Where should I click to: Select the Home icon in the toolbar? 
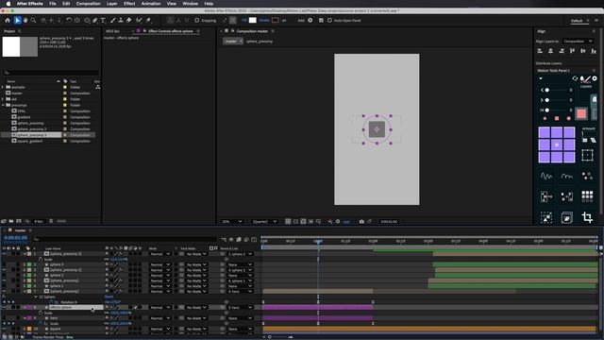(8, 20)
